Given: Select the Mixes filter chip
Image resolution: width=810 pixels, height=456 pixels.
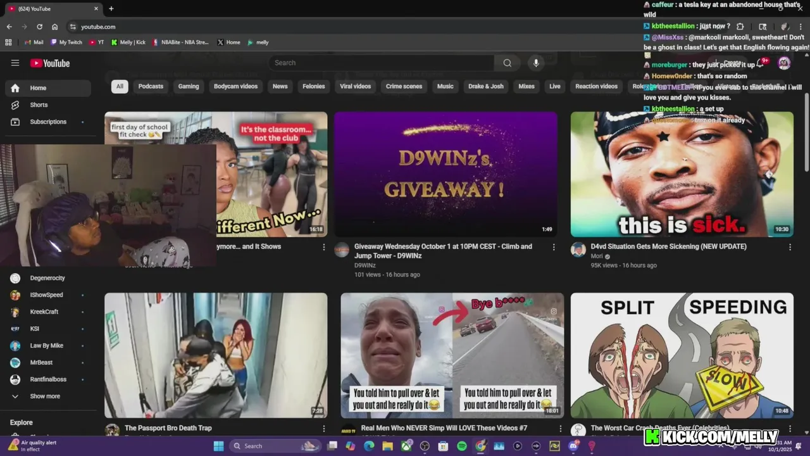Looking at the screenshot, I should [x=526, y=86].
